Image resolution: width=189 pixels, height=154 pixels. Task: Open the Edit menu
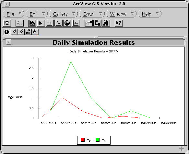pos(37,14)
